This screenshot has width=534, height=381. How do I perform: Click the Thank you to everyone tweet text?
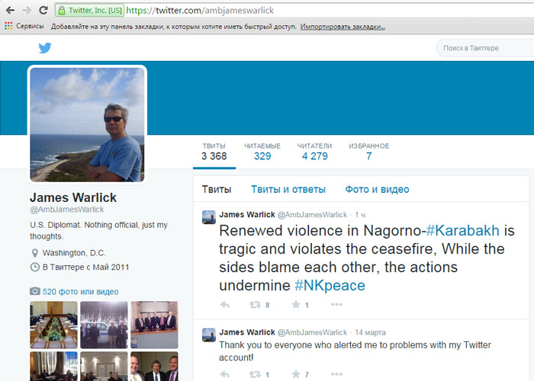coord(355,351)
